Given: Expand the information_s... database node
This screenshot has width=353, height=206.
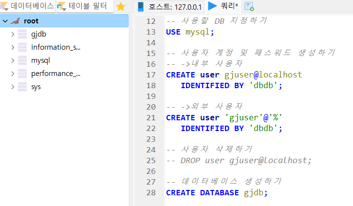Looking at the screenshot, I should click(x=13, y=47).
